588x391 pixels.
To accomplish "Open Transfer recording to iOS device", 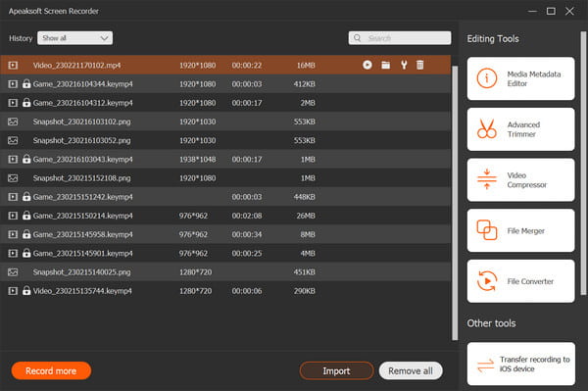I will (x=520, y=364).
